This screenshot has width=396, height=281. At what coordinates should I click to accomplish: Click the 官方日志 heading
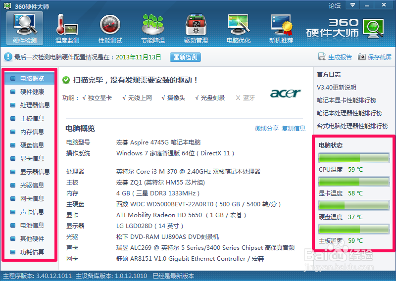[329, 75]
